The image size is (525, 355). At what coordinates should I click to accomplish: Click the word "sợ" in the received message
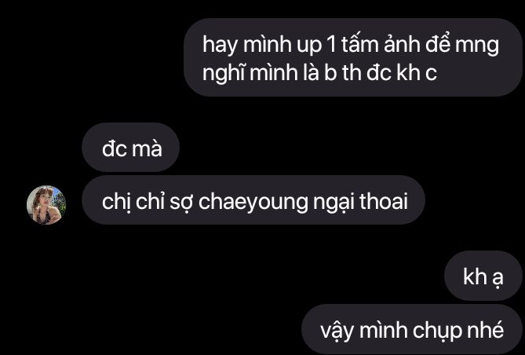[180, 202]
